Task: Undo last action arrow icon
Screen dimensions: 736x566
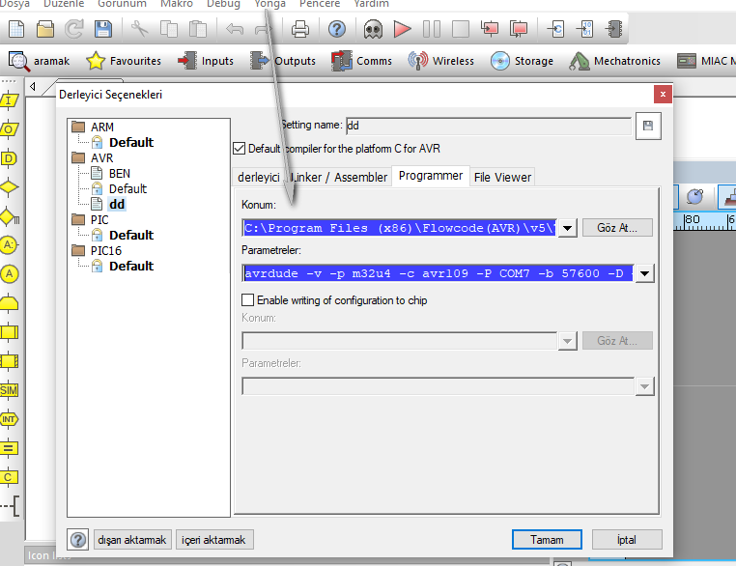Action: [x=234, y=29]
